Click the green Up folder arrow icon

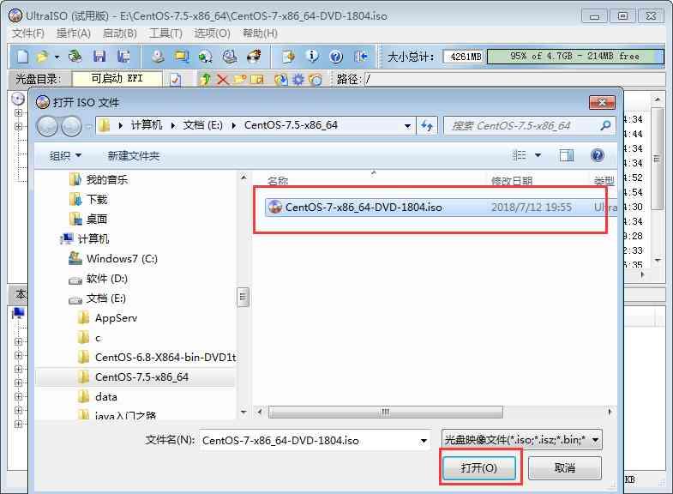coord(205,79)
